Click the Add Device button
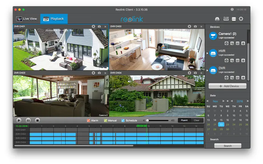This screenshot has height=164, width=263. (227, 86)
